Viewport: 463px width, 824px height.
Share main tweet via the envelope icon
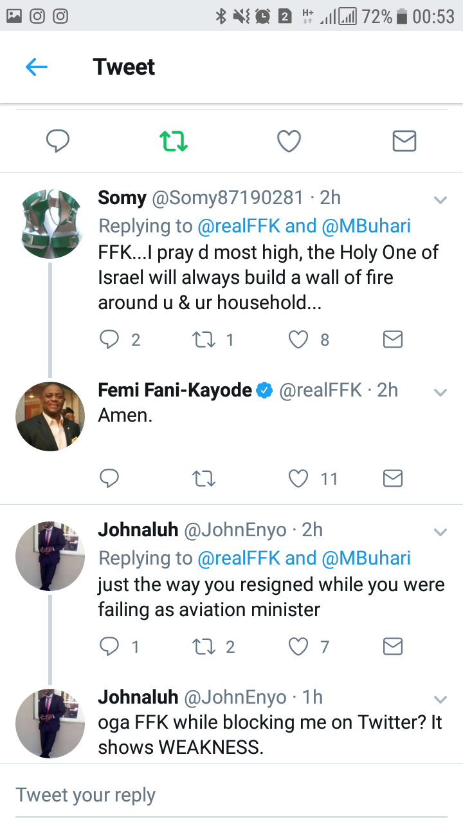[404, 141]
